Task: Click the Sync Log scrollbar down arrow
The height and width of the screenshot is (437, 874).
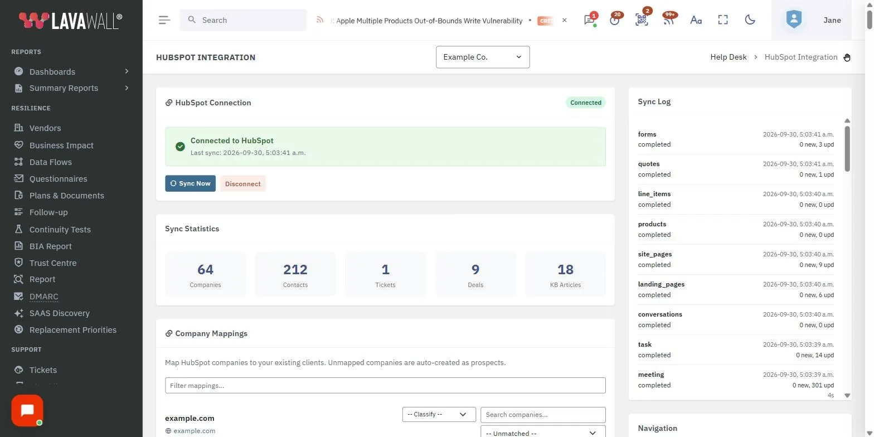Action: 847,395
